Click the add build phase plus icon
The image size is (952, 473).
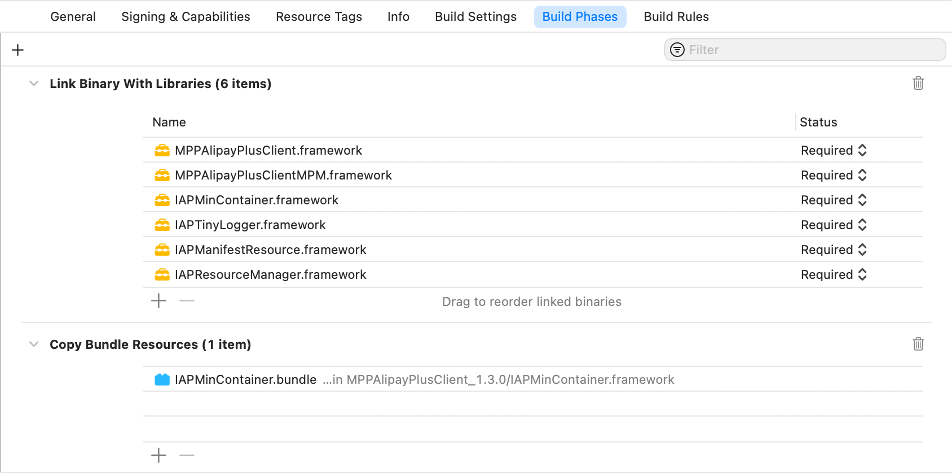pos(18,50)
